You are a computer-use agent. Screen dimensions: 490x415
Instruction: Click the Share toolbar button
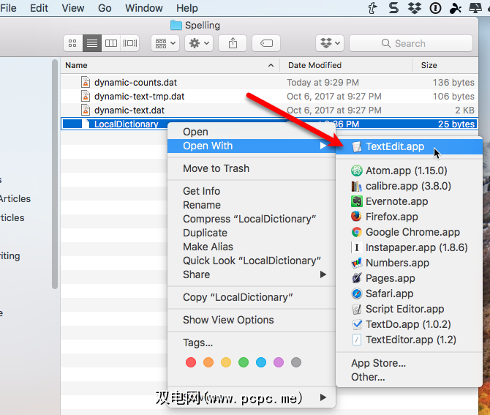pyautogui.click(x=233, y=43)
